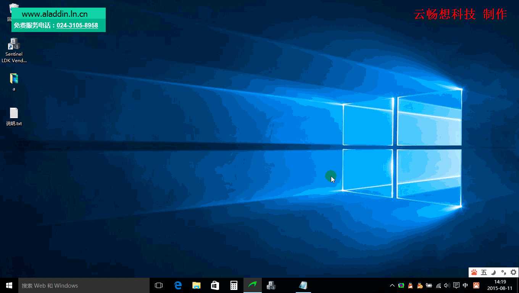Click the 搜索 Web 和 Windows search box
Screen dimensions: 519x293
[84, 285]
